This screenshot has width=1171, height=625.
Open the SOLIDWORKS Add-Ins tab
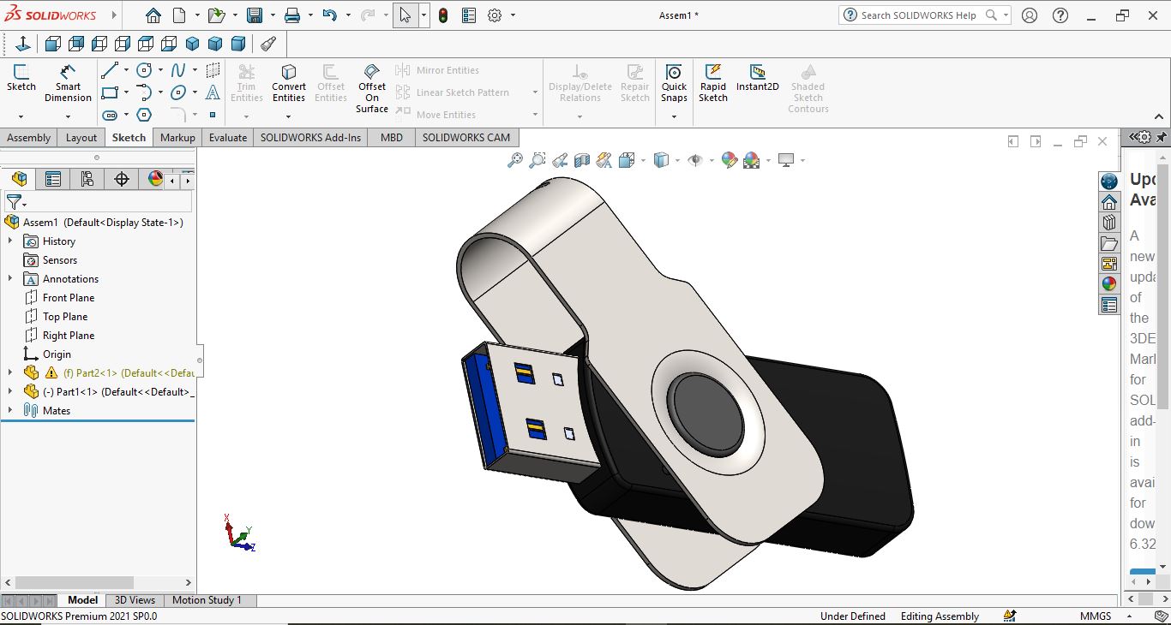pos(311,137)
